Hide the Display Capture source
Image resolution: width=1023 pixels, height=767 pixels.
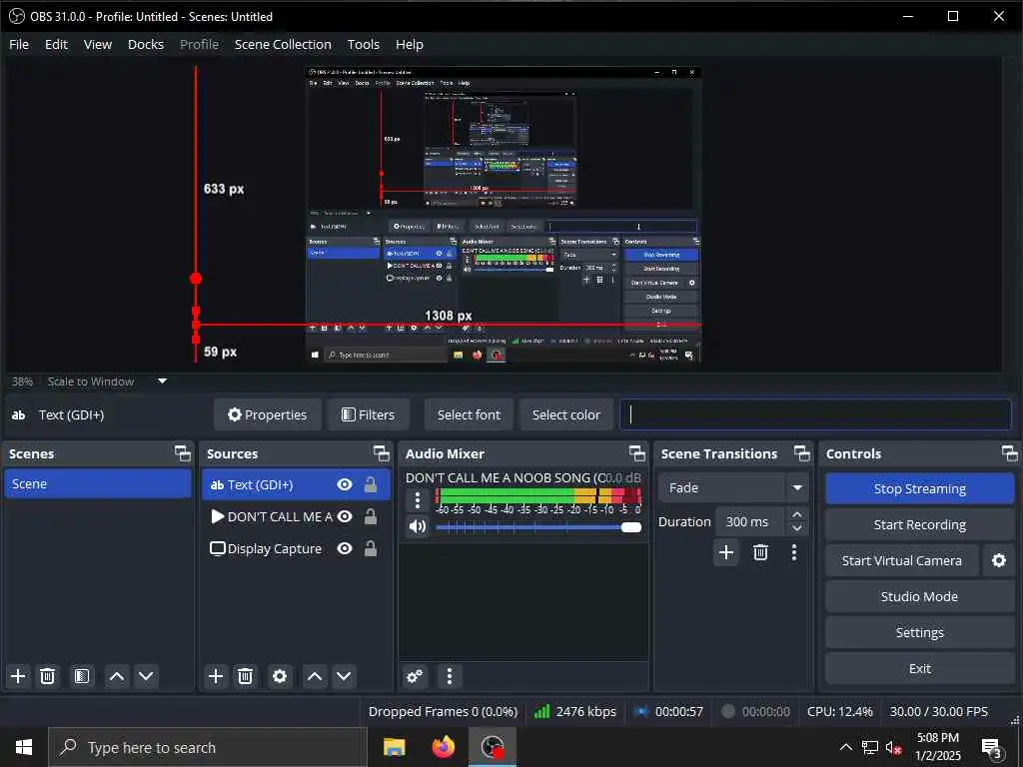(x=345, y=548)
